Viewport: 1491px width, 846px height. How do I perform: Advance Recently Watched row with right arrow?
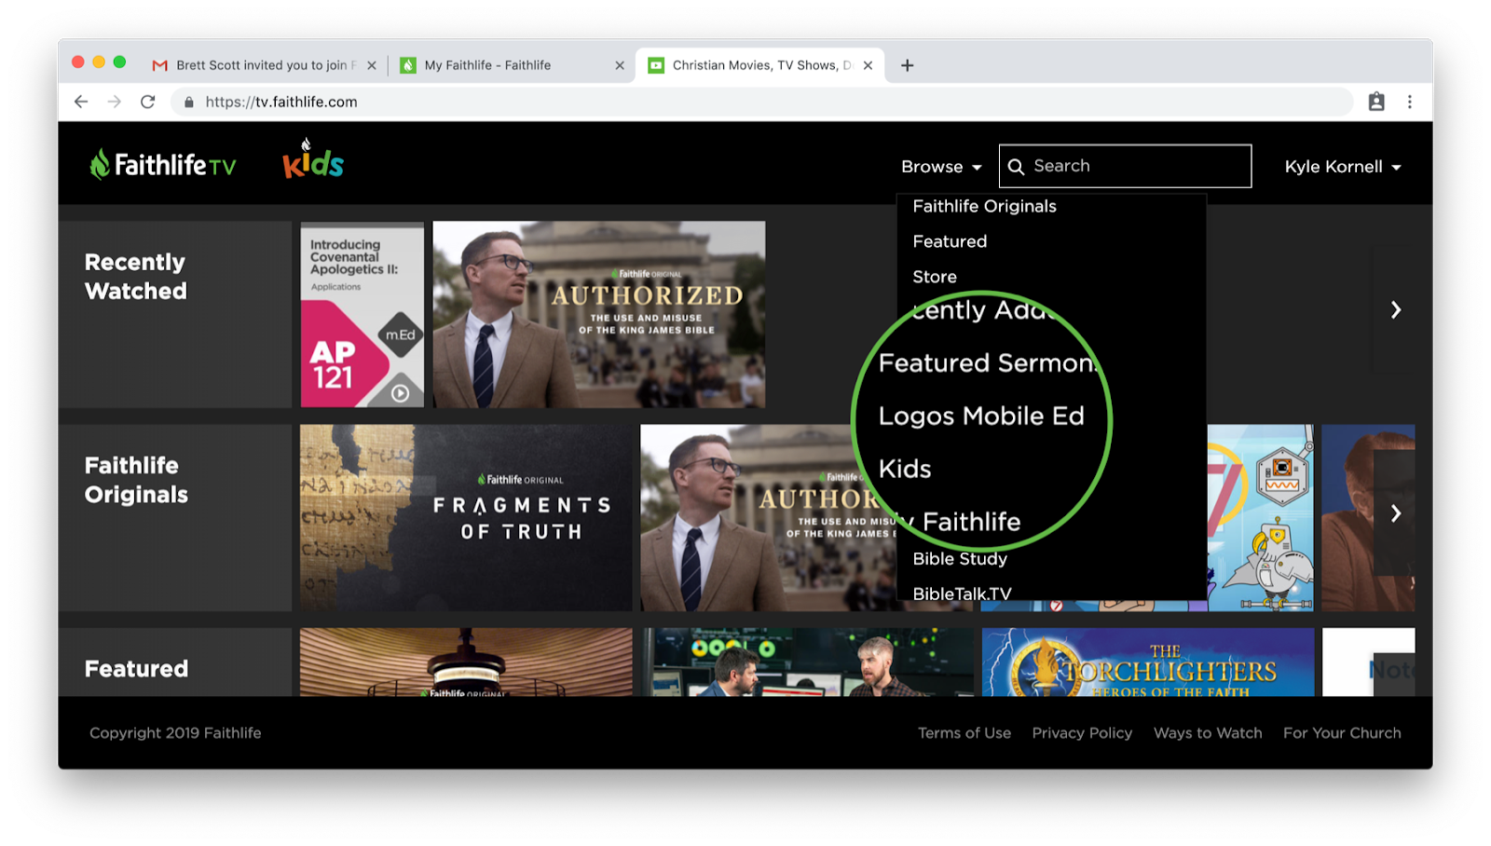1395,309
